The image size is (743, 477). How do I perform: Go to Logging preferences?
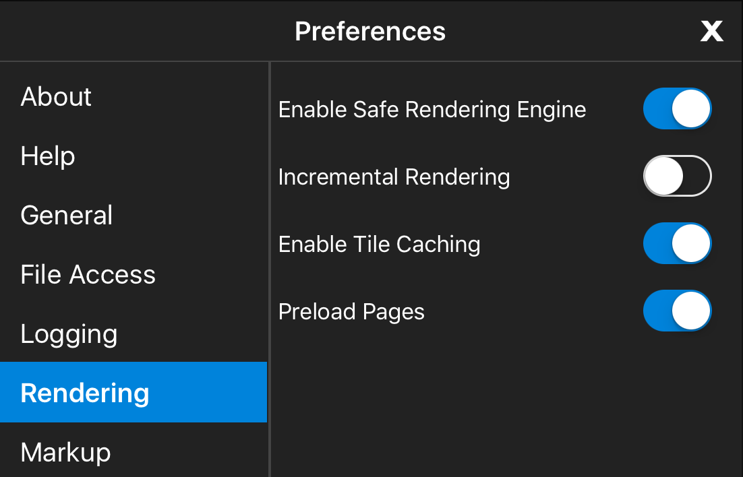pos(69,334)
